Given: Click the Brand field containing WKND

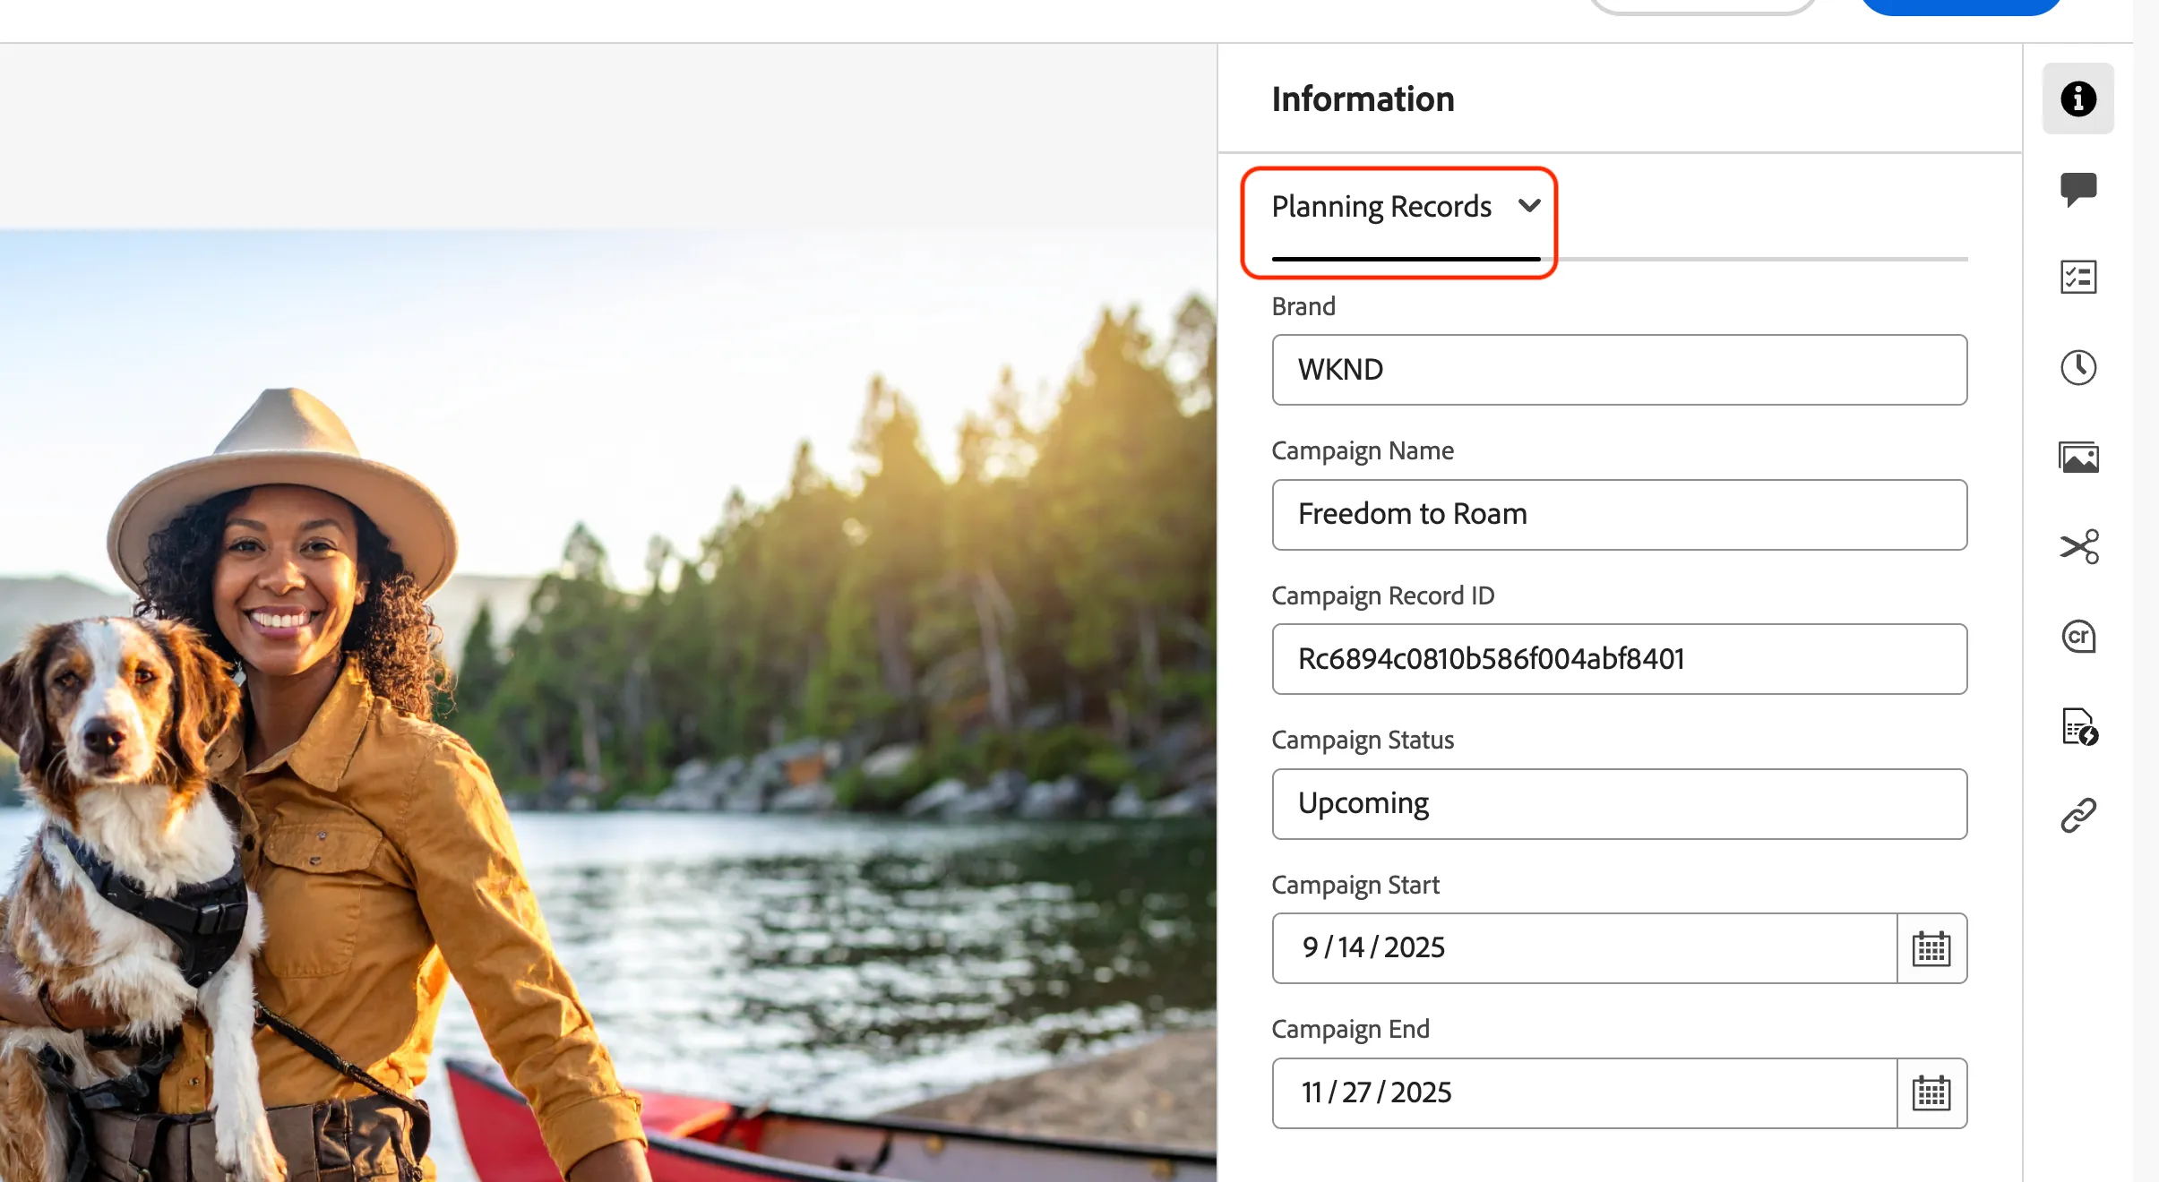Looking at the screenshot, I should [x=1619, y=370].
